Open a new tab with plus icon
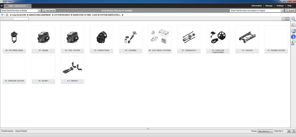Viewport: 296px width, 137px height. 2,6
